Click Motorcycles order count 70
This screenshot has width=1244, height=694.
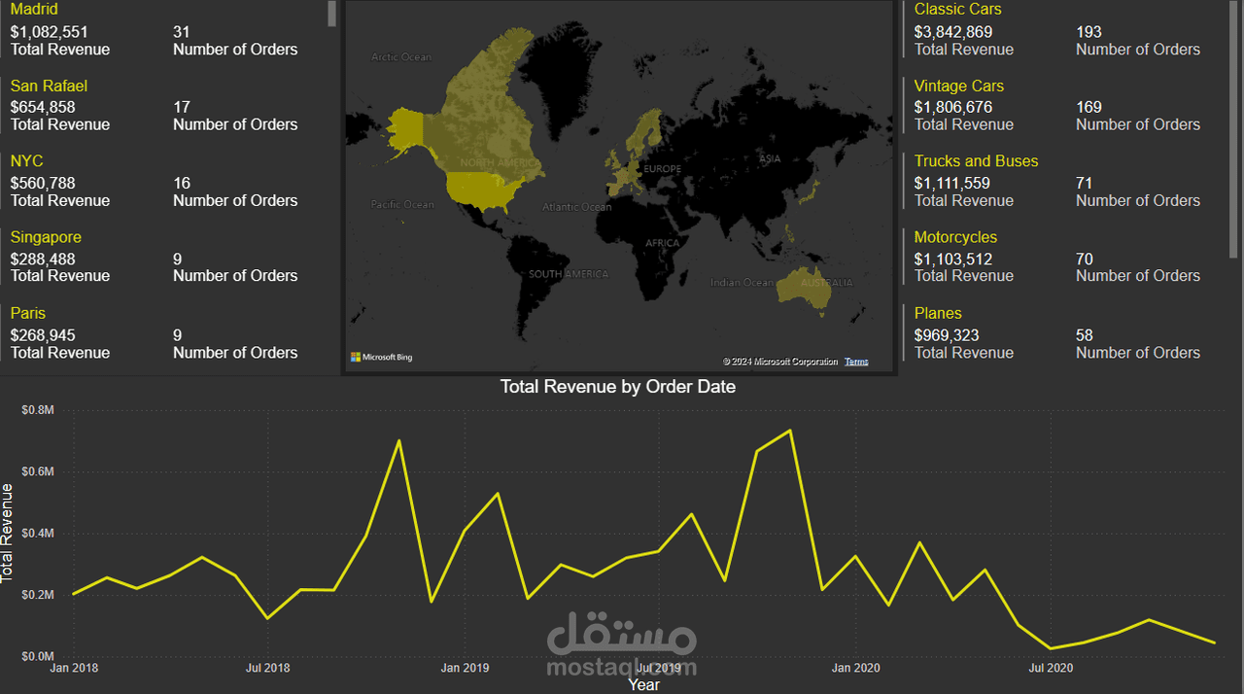1085,259
